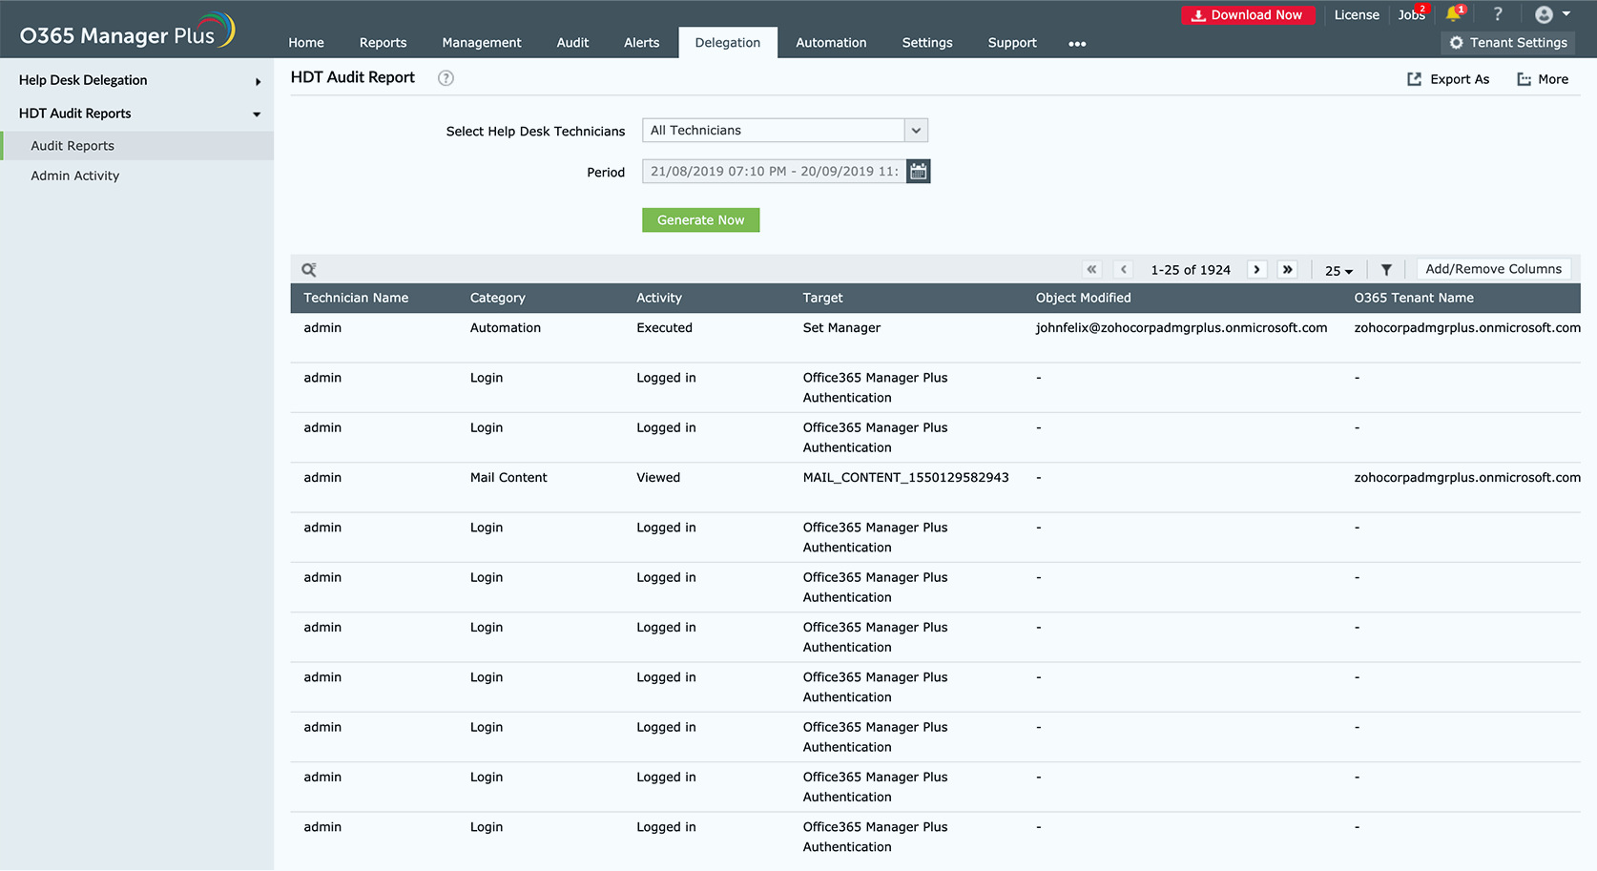Select Audit Reports in the sidebar
This screenshot has height=871, width=1597.
[x=136, y=146]
